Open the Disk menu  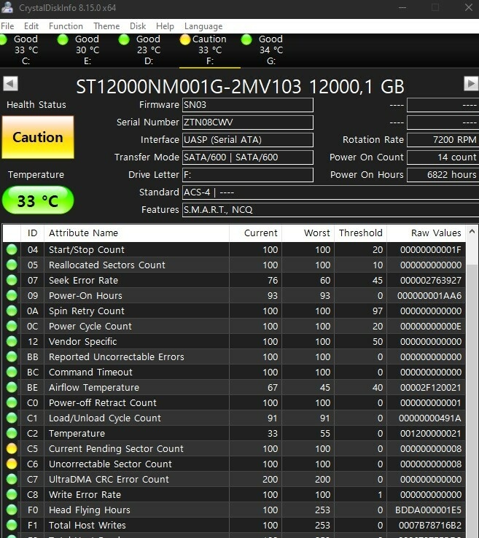coord(138,26)
